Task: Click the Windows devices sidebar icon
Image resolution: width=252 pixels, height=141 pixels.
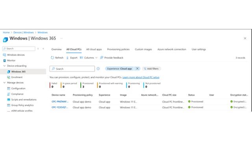Action: click(x=4, y=55)
